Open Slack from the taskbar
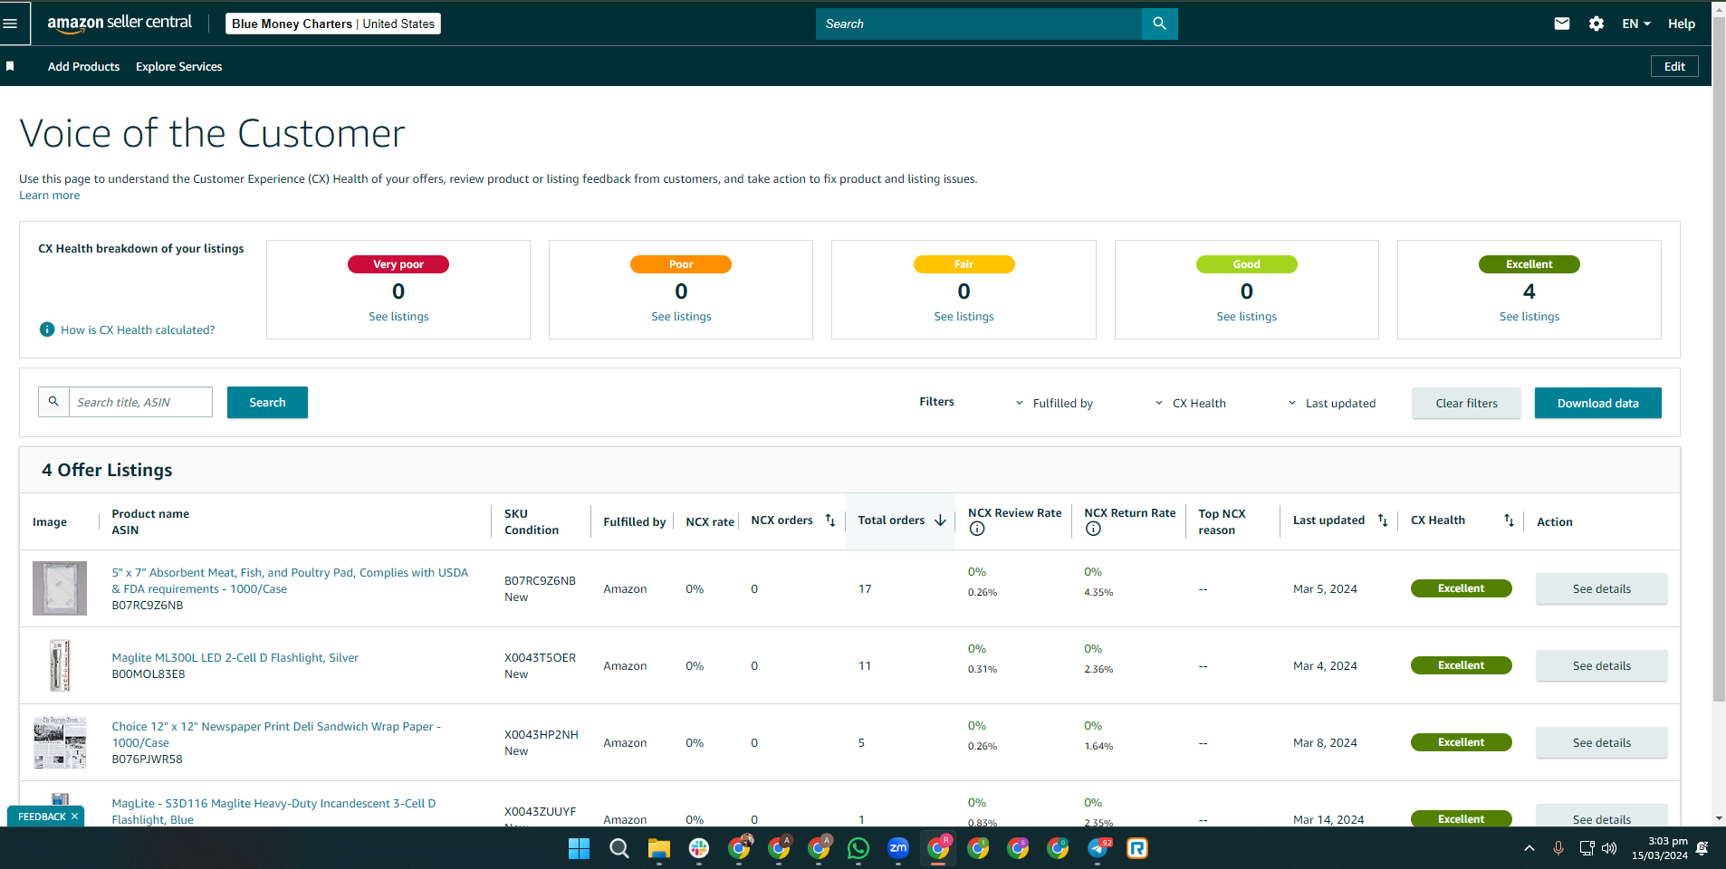Image resolution: width=1726 pixels, height=869 pixels. point(698,848)
